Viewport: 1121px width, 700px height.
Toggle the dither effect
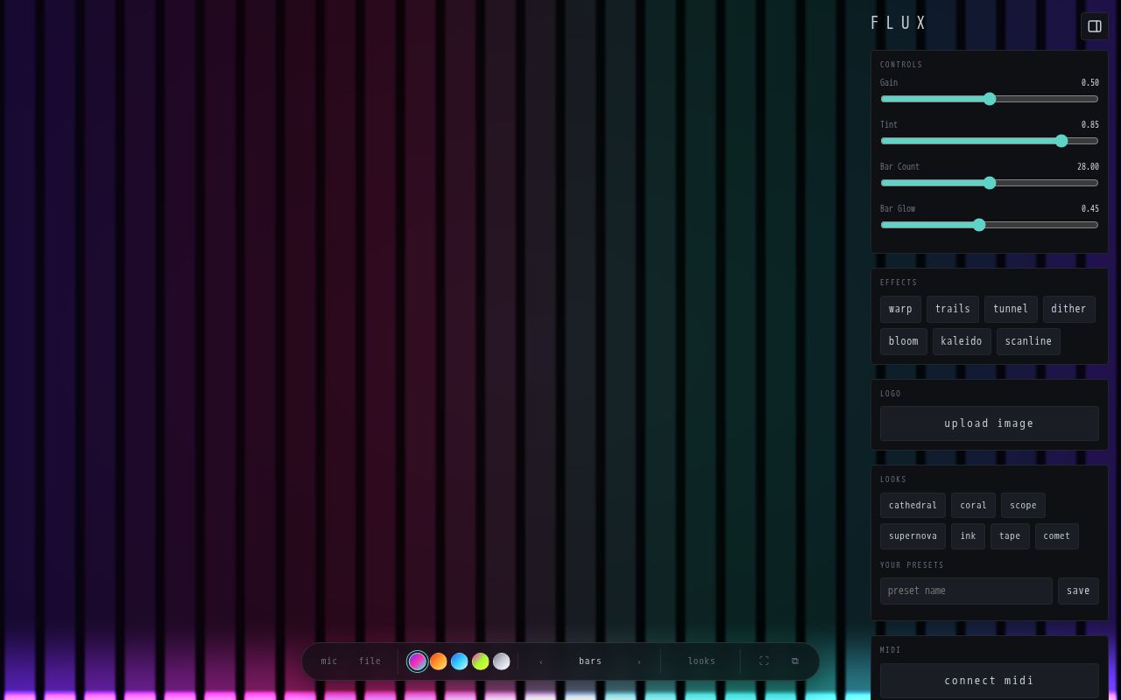[x=1069, y=309]
